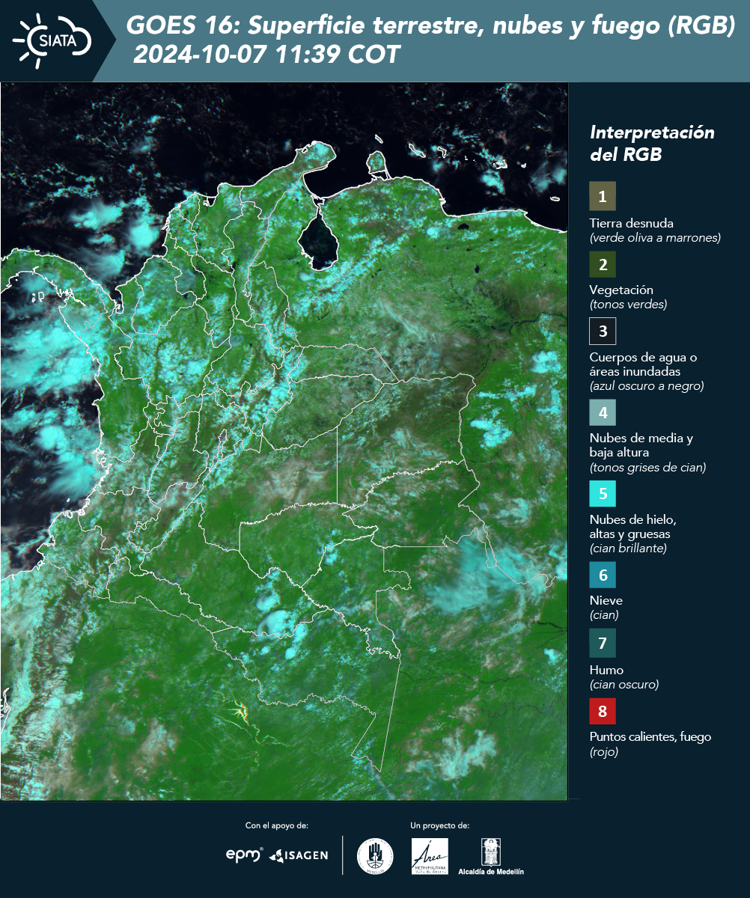Click the label "Puntos calientes, fuego"
750x898 pixels.
[x=650, y=737]
